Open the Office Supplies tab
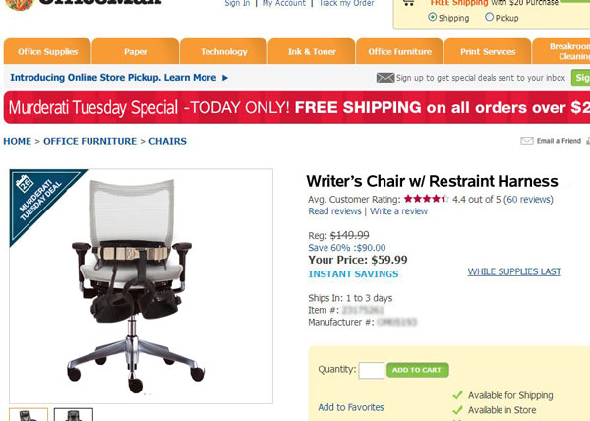 tap(47, 51)
